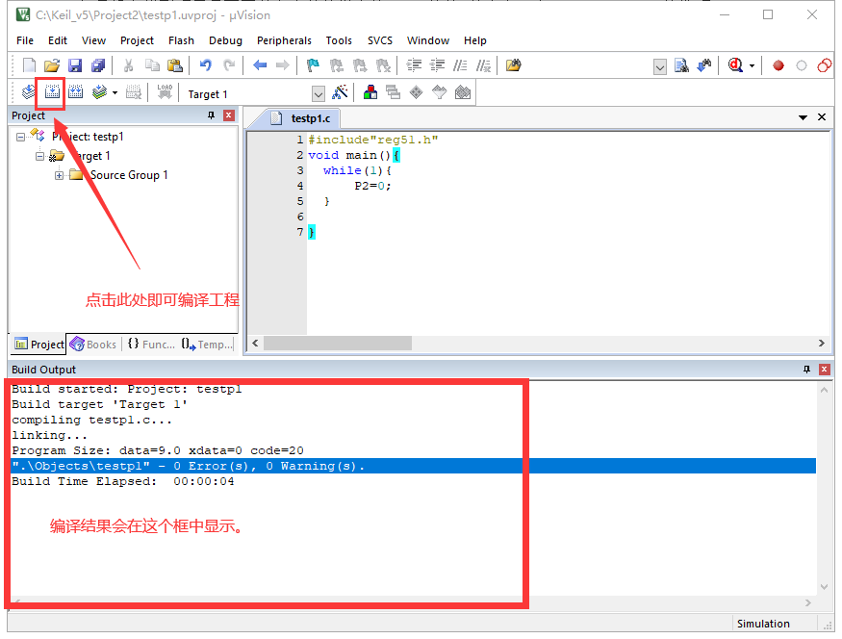Click the Rebuild all target files icon
842x639 pixels.
pyautogui.click(x=76, y=92)
